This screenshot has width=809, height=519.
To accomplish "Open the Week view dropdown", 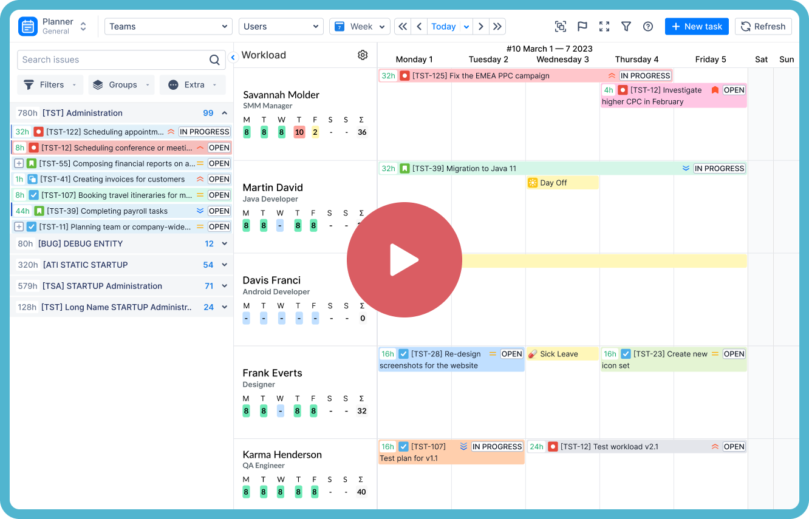I will click(360, 27).
